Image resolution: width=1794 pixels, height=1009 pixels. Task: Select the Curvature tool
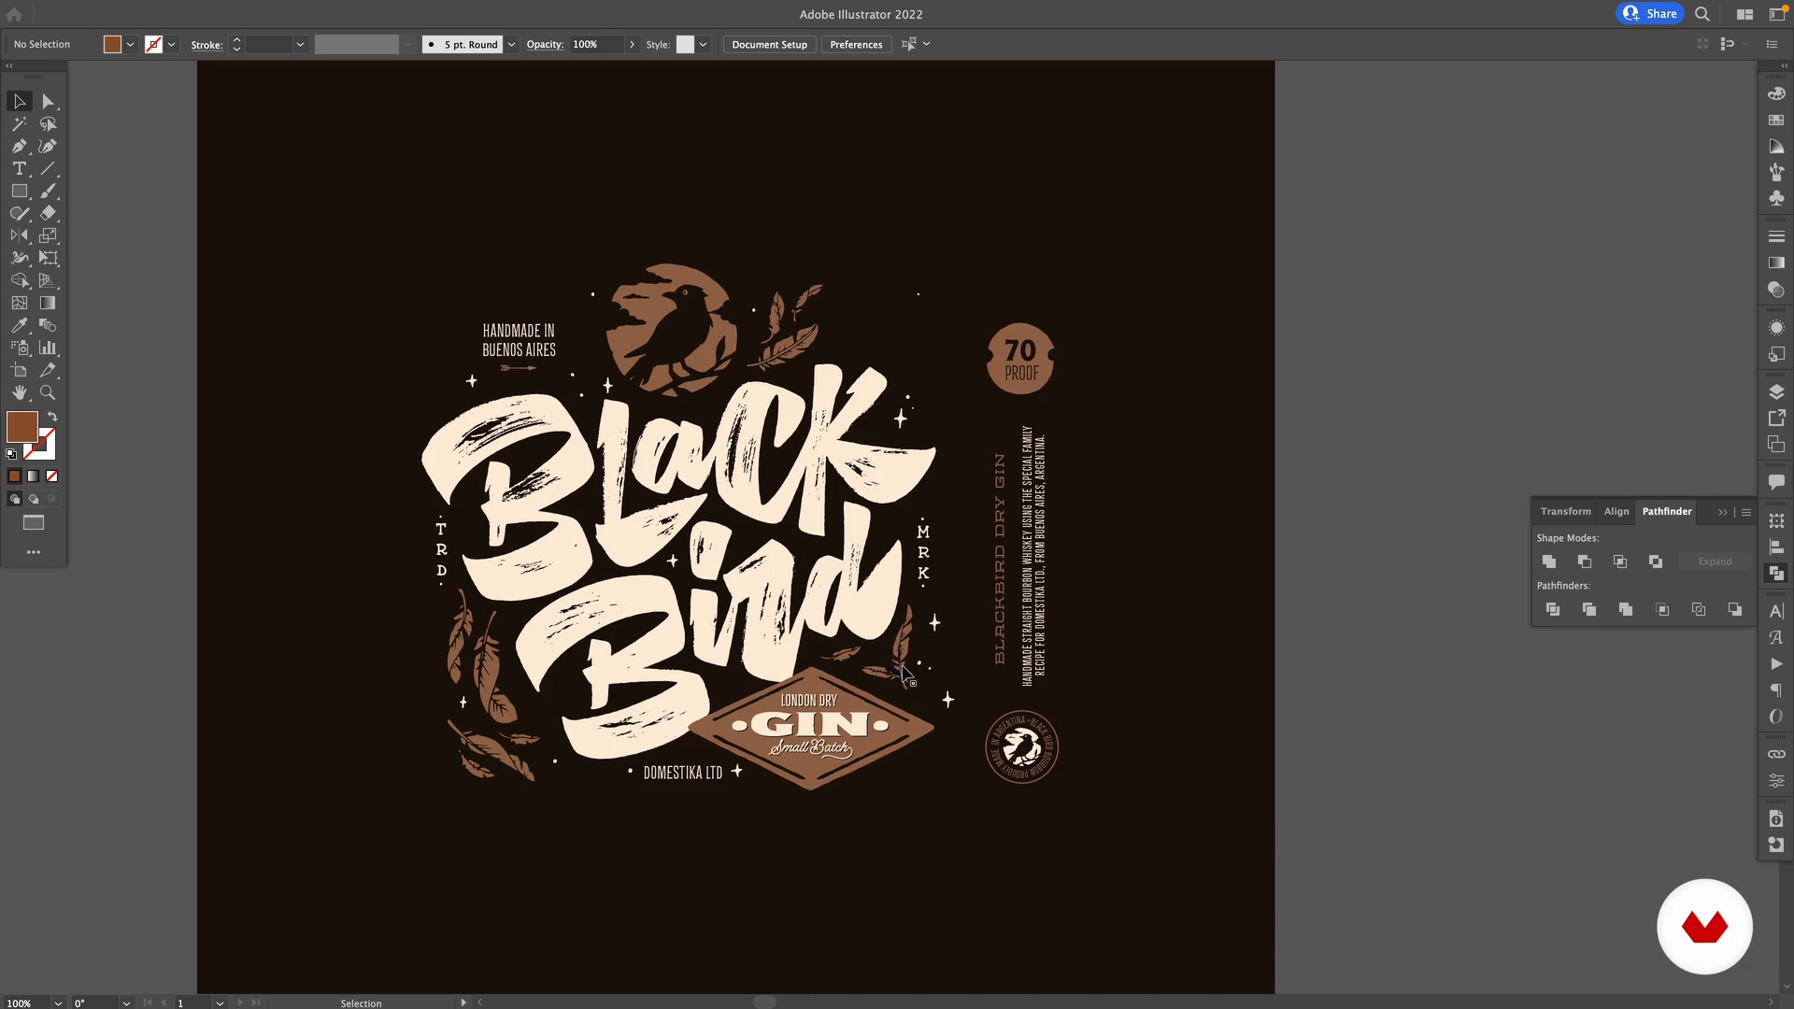coord(49,146)
